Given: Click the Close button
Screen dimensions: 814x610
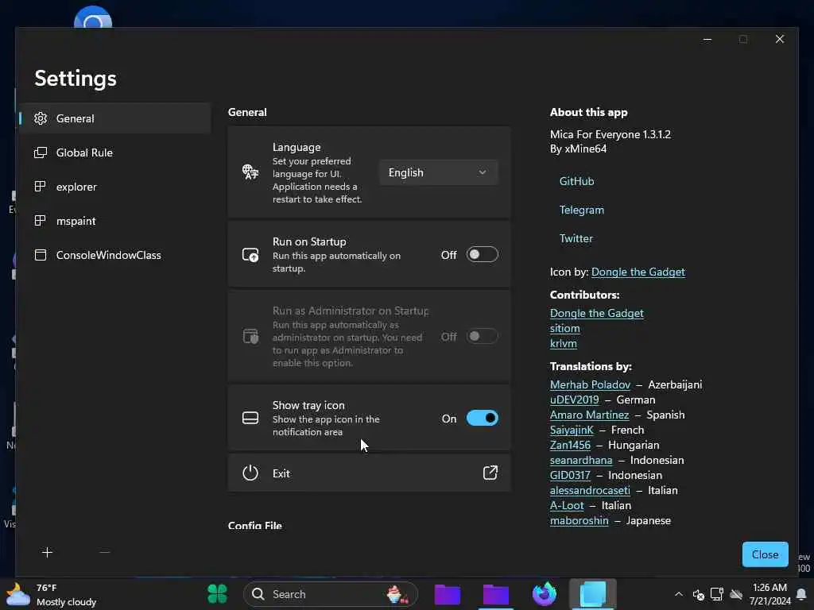Looking at the screenshot, I should click(766, 554).
